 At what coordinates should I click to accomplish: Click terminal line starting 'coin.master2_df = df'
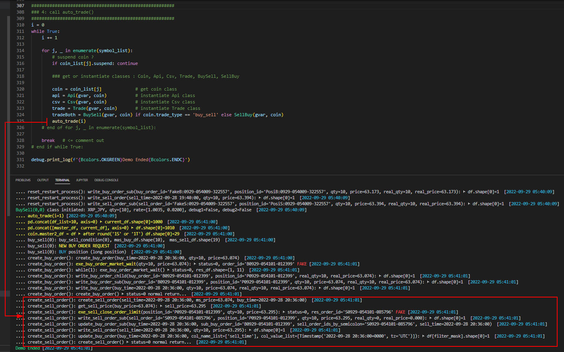(x=125, y=234)
